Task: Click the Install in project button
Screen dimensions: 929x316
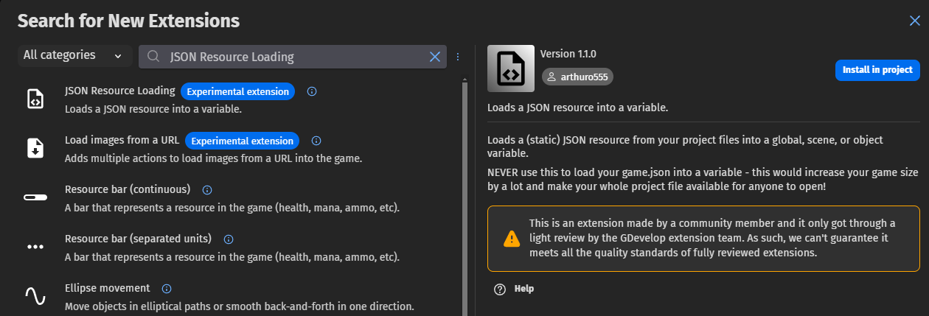Action: [877, 70]
